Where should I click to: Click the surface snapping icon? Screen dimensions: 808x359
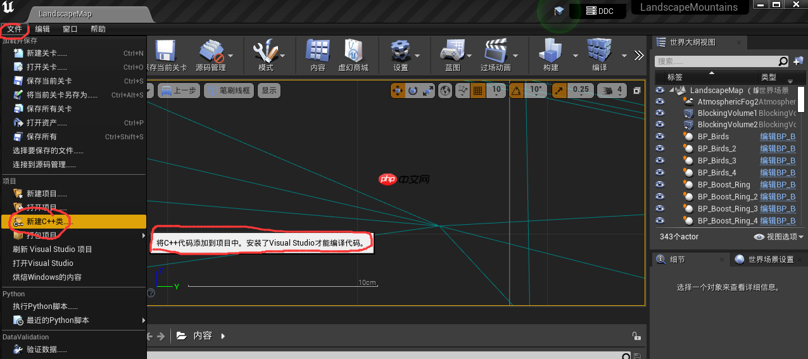click(464, 91)
